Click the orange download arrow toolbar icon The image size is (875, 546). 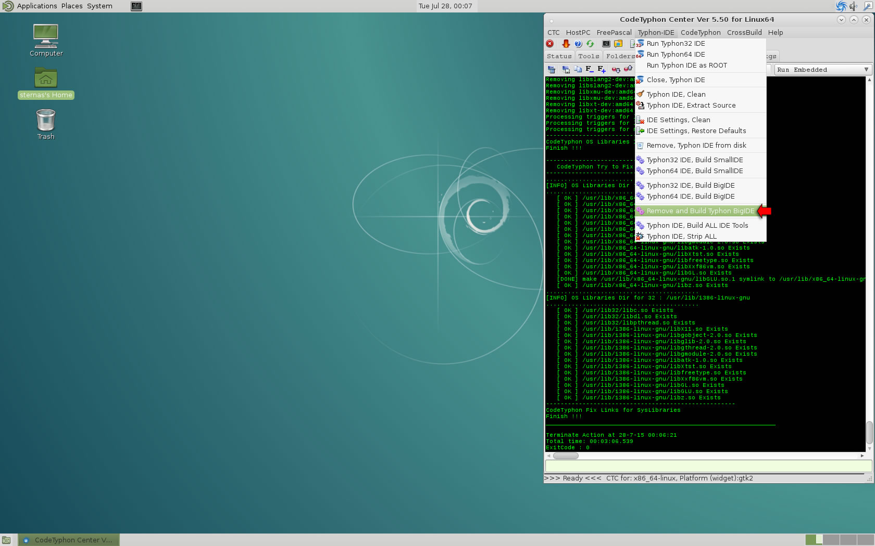pyautogui.click(x=566, y=44)
